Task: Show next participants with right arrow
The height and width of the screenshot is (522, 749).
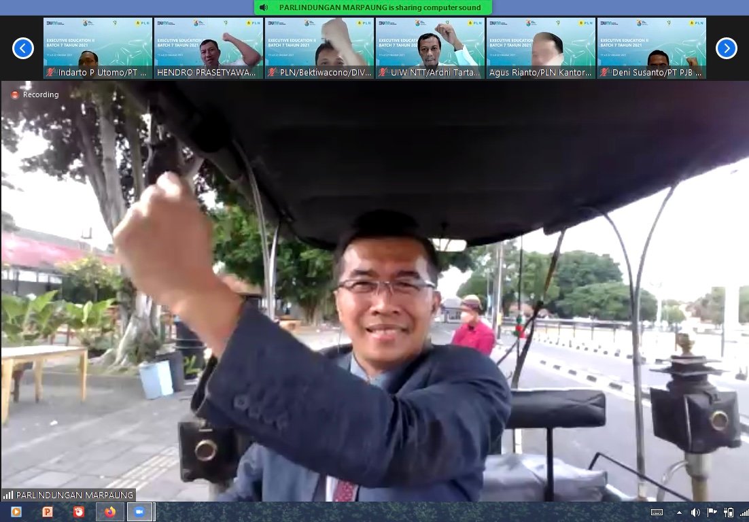Action: (x=726, y=48)
